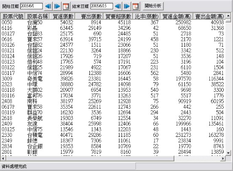Step end date forward one day
Screen dimensions: 233x171
[127, 6]
